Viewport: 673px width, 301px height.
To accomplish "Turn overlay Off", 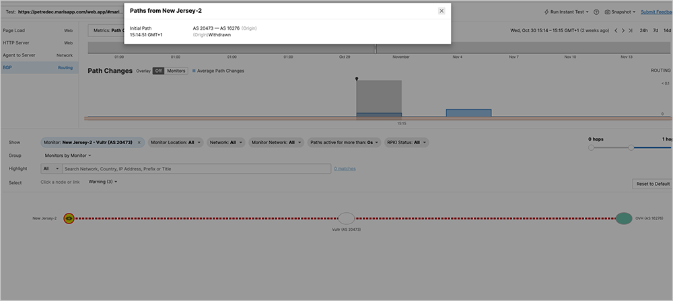I will pyautogui.click(x=158, y=71).
